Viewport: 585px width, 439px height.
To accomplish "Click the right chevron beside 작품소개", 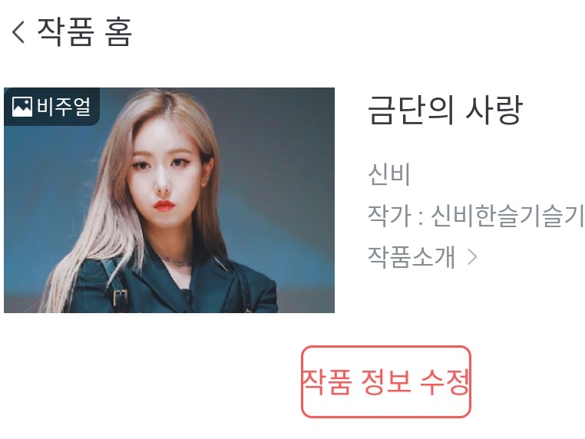I will (472, 257).
